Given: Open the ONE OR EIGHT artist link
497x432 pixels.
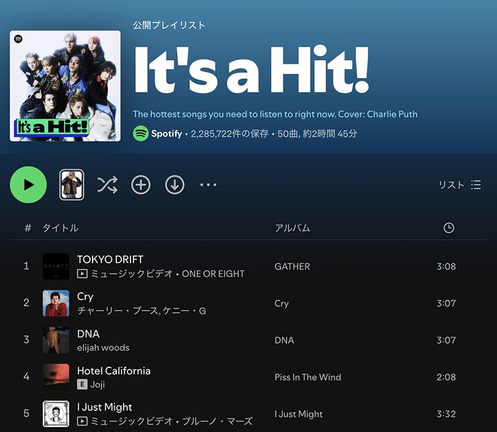Looking at the screenshot, I should [213, 273].
